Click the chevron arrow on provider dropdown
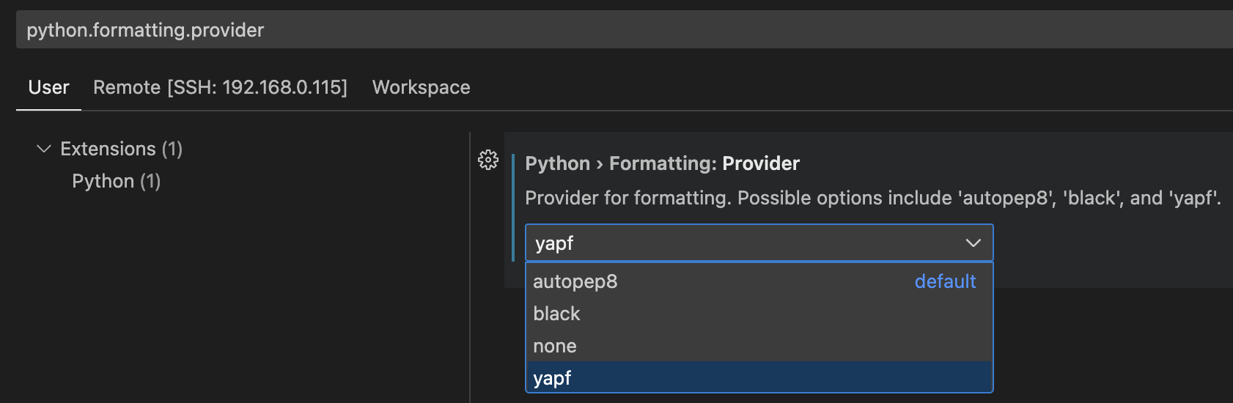The image size is (1233, 403). (x=973, y=243)
